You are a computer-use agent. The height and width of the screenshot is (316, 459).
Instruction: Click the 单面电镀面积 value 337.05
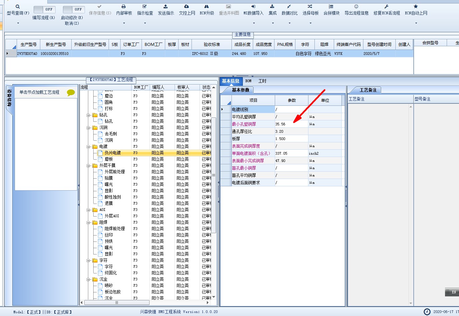point(291,153)
